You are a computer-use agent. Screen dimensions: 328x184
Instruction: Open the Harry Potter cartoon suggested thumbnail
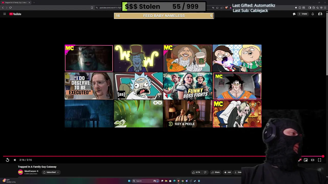pyautogui.click(x=237, y=58)
